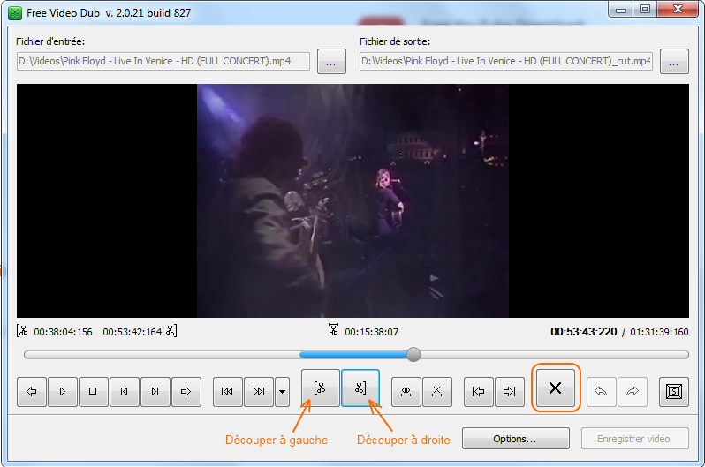Open the Options... dialog
Viewport: 705px width, 467px height.
(x=516, y=439)
